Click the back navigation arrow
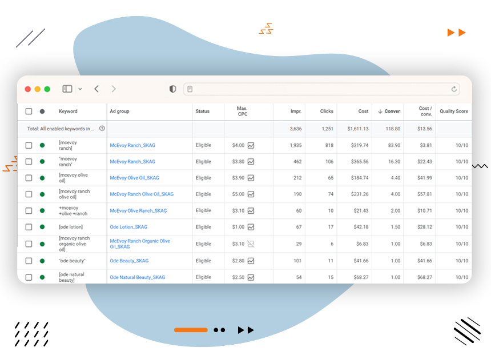Screen dimensions: 491x359 tap(96, 89)
